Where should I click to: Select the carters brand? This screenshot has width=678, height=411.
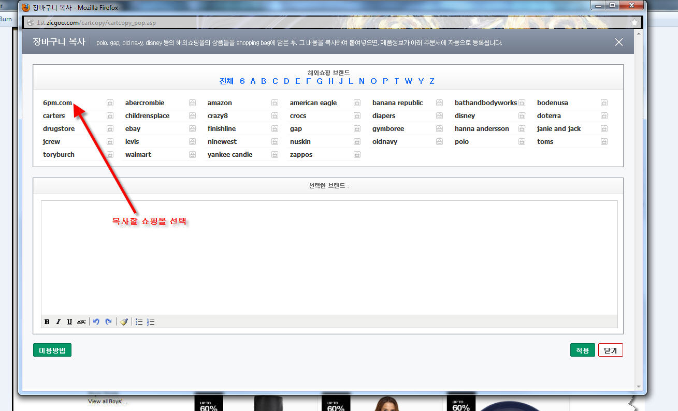coord(54,116)
